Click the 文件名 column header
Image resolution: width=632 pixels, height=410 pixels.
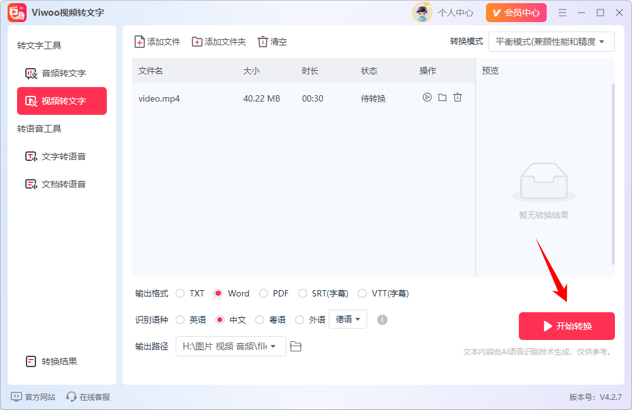tap(151, 71)
